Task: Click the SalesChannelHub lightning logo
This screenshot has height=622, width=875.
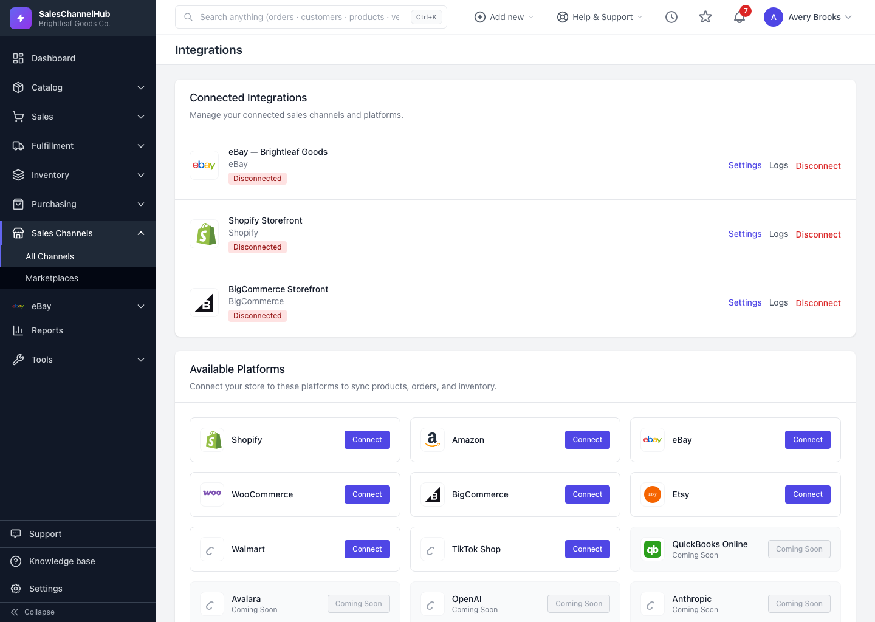Action: click(x=21, y=18)
